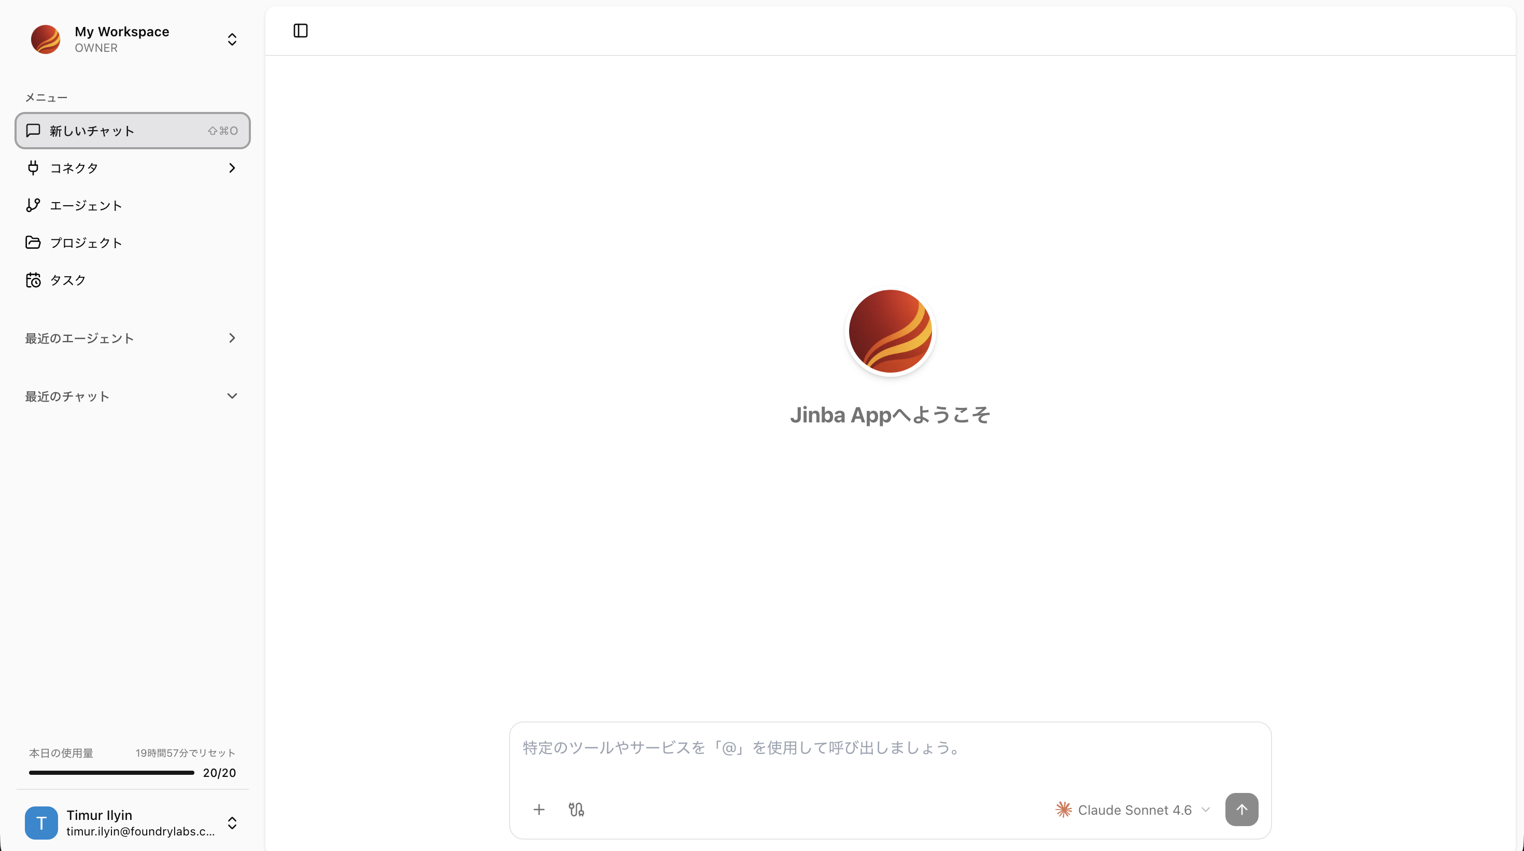Screen dimensions: 1524x851
Task: Click the 最近のチャット section label
Action: 67,396
